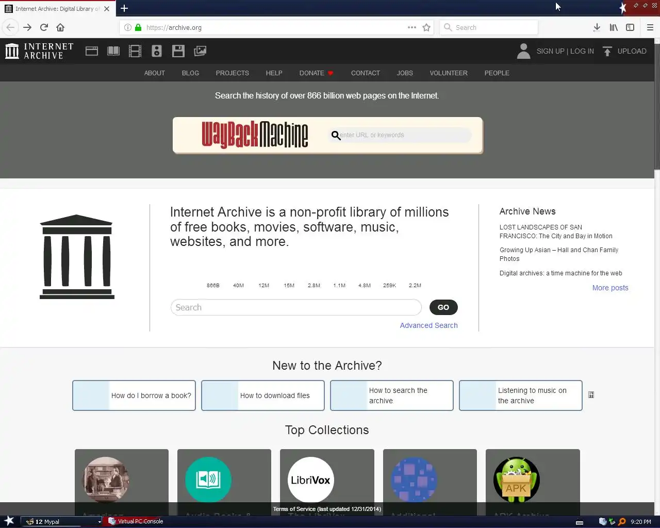
Task: Reload the current page
Action: 44,27
